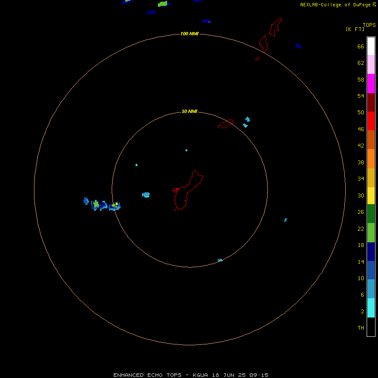
Task: Click the 50 NMI range ring label
Action: tap(189, 111)
